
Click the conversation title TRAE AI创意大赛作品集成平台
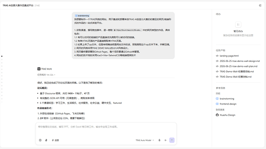18,5
